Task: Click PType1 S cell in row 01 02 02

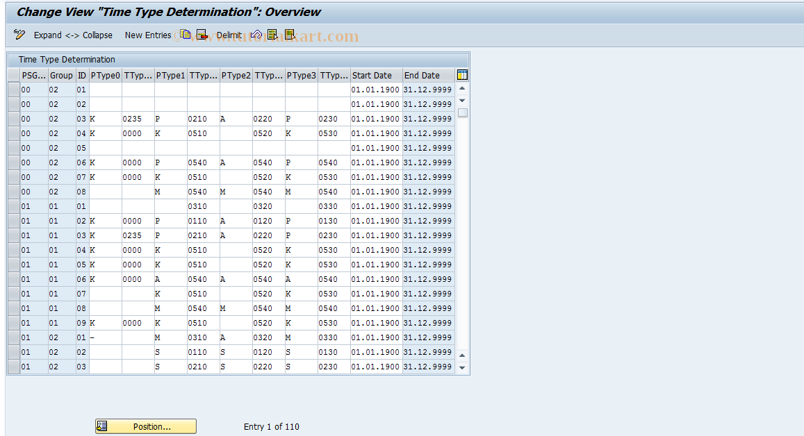Action: coord(171,353)
